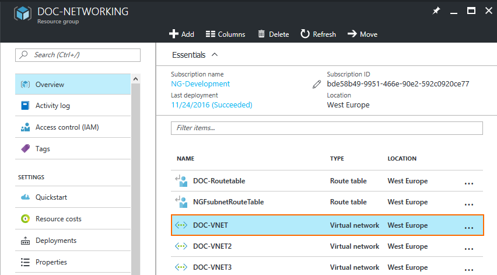
Task: Open the Deployments page
Action: point(73,241)
